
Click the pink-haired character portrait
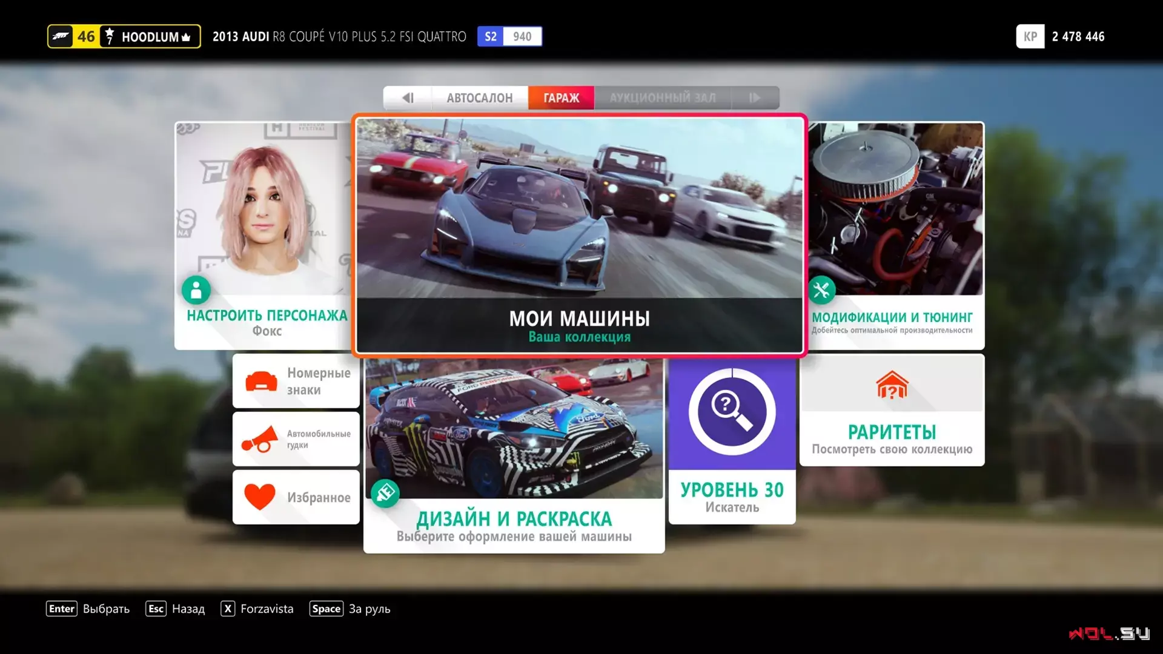[x=263, y=209]
